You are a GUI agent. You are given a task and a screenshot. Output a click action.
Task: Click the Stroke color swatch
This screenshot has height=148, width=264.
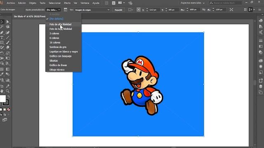pyautogui.click(x=6, y=102)
